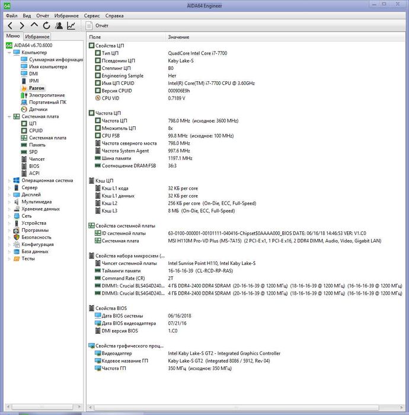The width and height of the screenshot is (409, 415).
Task: Click the Хранение данных drive icon
Action: [x=17, y=209]
